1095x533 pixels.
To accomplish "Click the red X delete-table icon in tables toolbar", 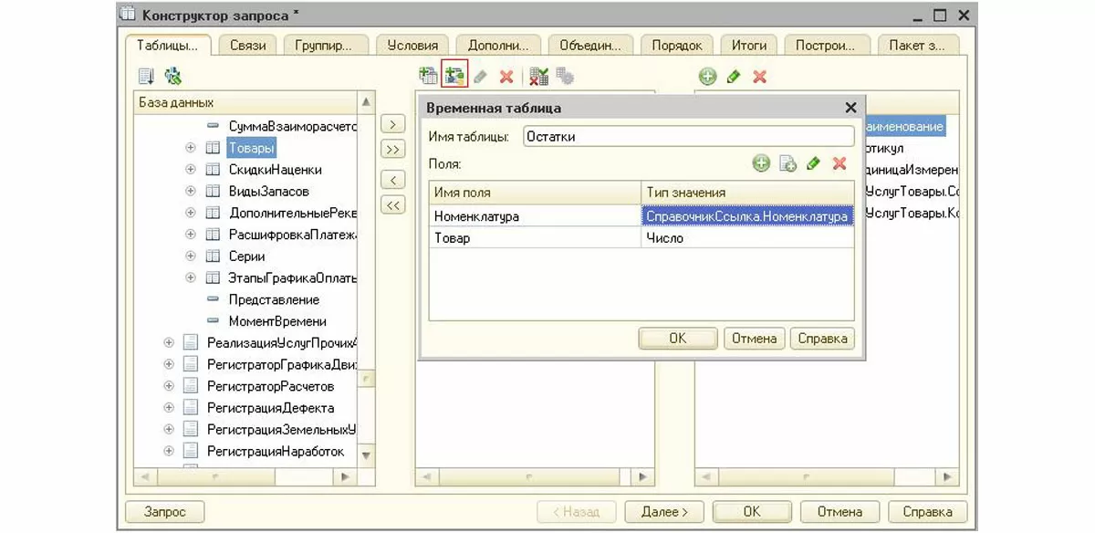I will point(506,77).
